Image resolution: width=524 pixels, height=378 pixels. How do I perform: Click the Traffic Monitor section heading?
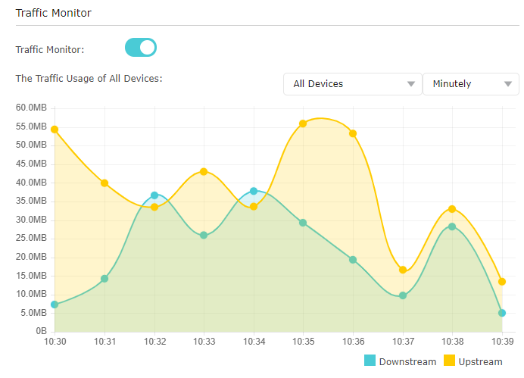[53, 13]
